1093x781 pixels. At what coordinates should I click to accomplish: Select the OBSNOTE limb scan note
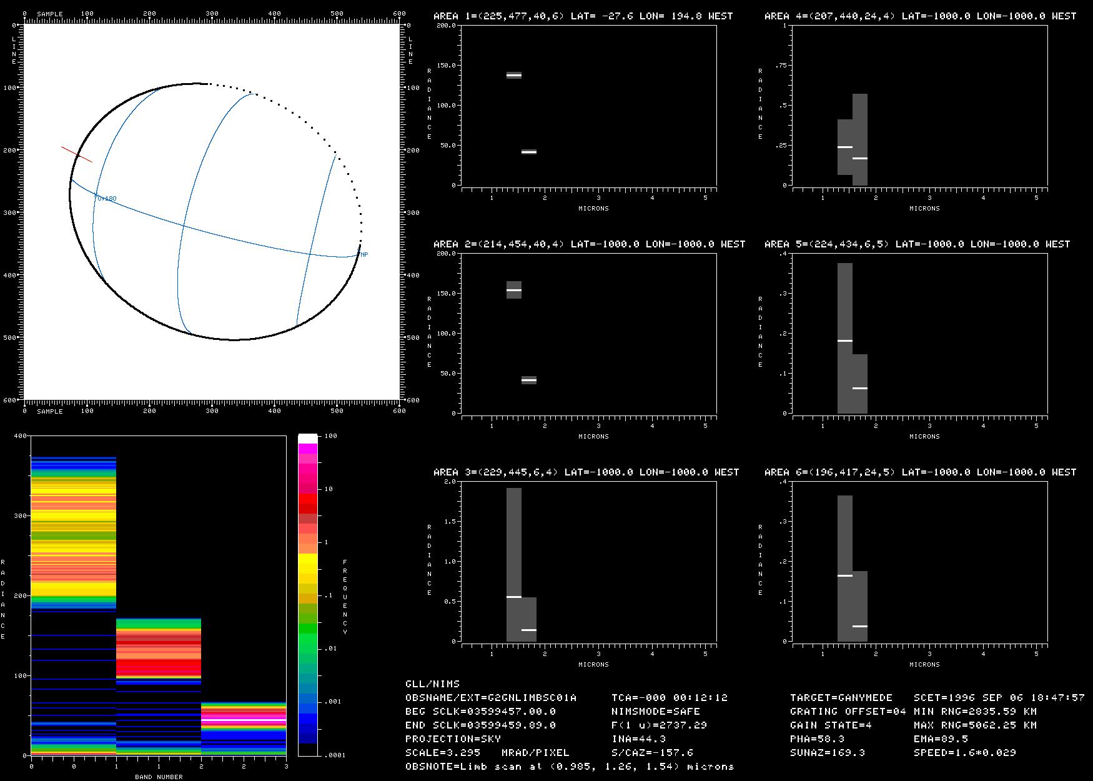click(570, 767)
